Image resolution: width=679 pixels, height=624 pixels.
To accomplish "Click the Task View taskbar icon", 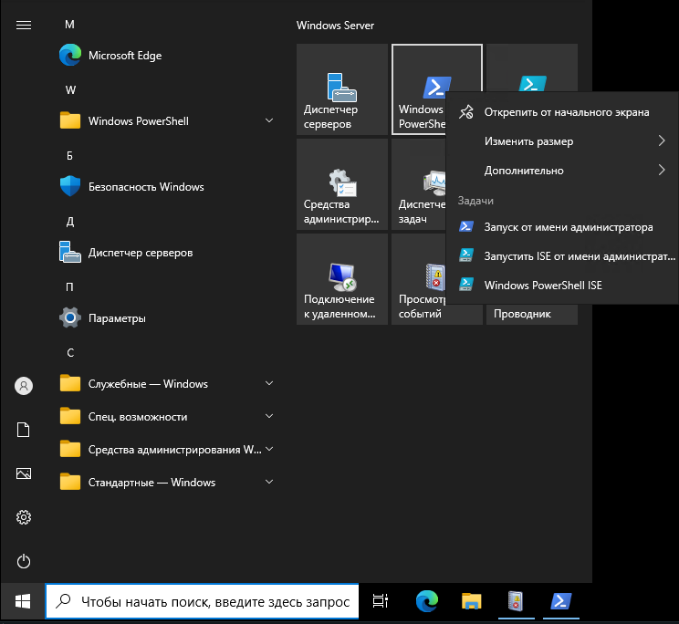I will 381,600.
